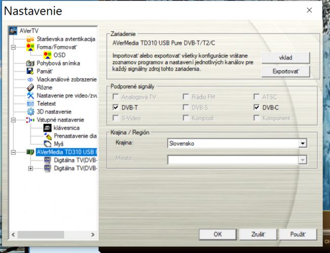The height and width of the screenshot is (253, 330).
Task: Click the second Digitálna TV channel icon
Action: [48, 168]
